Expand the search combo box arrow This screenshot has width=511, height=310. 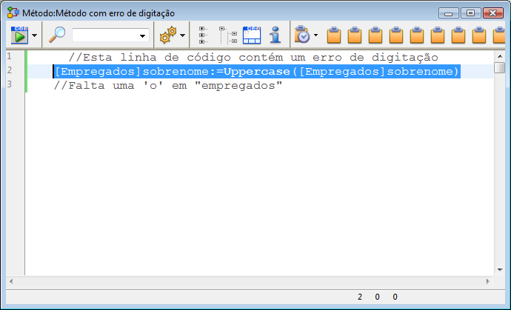tap(143, 36)
